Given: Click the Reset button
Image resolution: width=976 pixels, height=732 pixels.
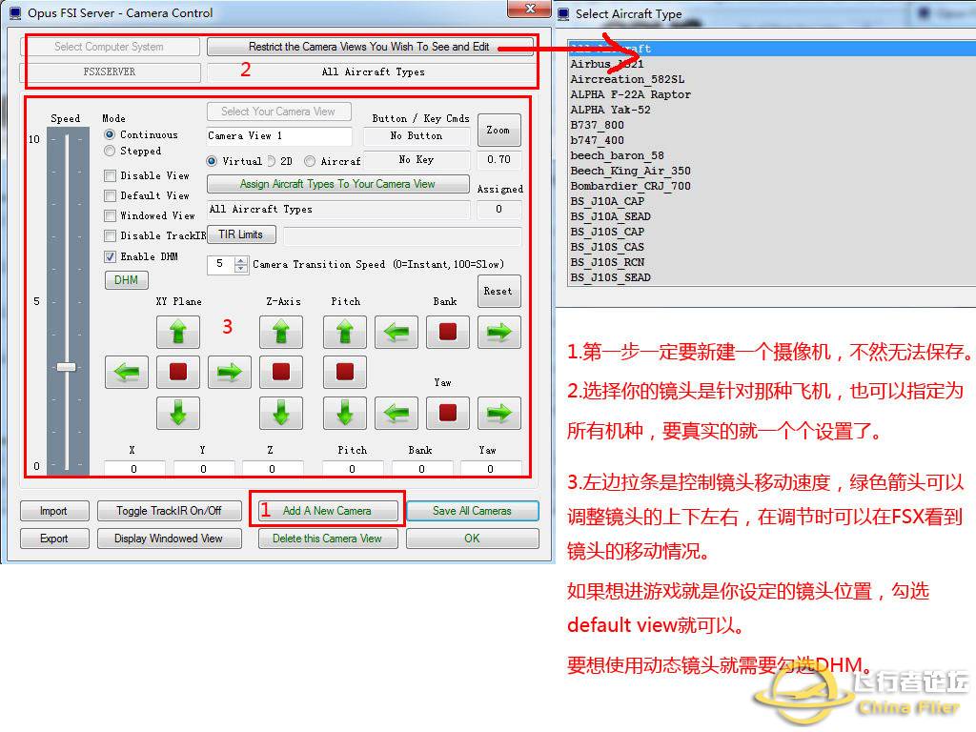Looking at the screenshot, I should click(x=498, y=292).
